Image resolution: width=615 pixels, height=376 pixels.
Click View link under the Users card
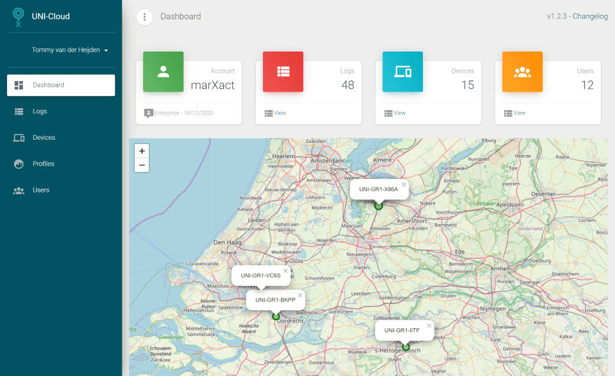pos(519,113)
